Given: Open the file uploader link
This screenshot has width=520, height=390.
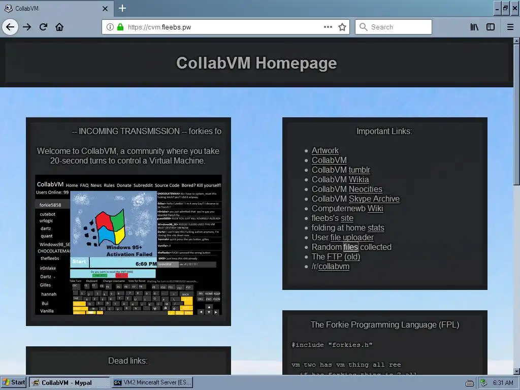Looking at the screenshot, I should (352, 237).
